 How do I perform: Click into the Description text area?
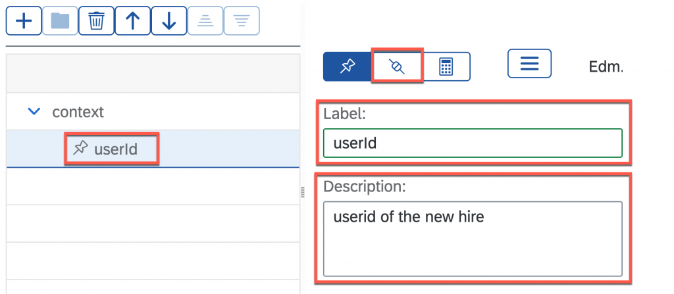473,239
